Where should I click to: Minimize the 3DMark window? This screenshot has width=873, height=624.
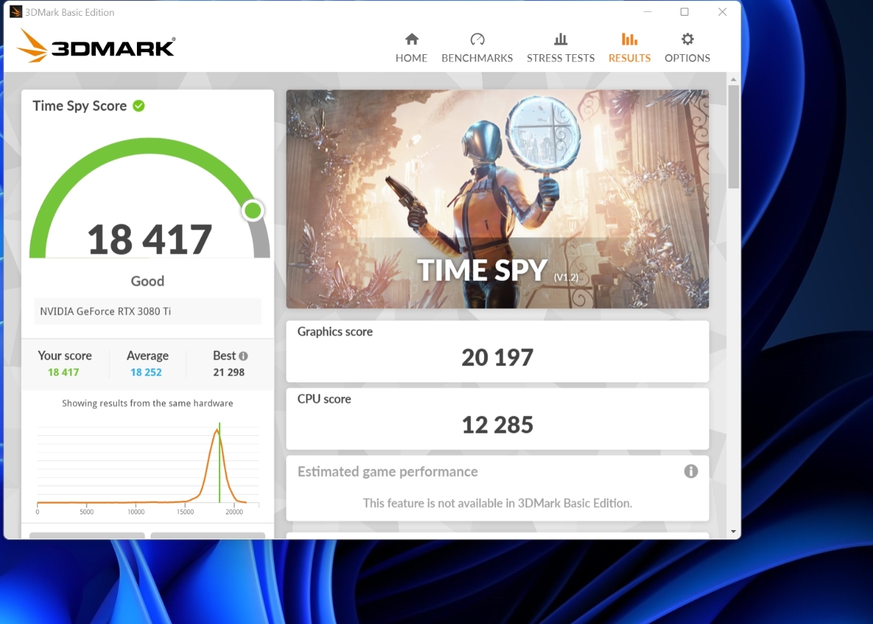(x=647, y=12)
